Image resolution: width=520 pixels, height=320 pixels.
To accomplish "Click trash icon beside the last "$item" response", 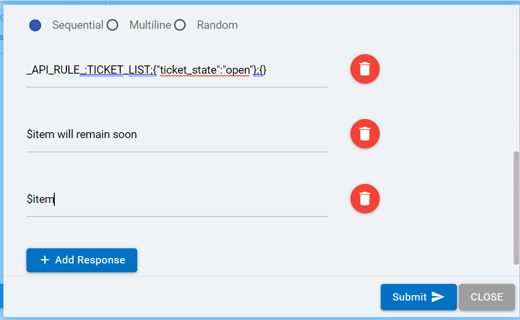I will (x=365, y=199).
